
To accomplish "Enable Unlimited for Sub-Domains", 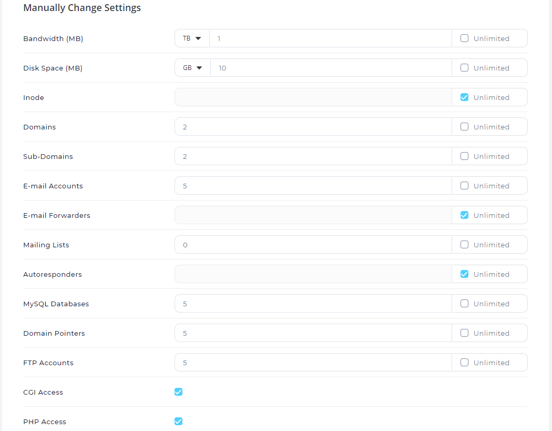I will [x=464, y=156].
